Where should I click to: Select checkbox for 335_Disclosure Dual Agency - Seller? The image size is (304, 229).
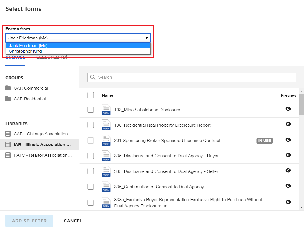tap(91, 171)
